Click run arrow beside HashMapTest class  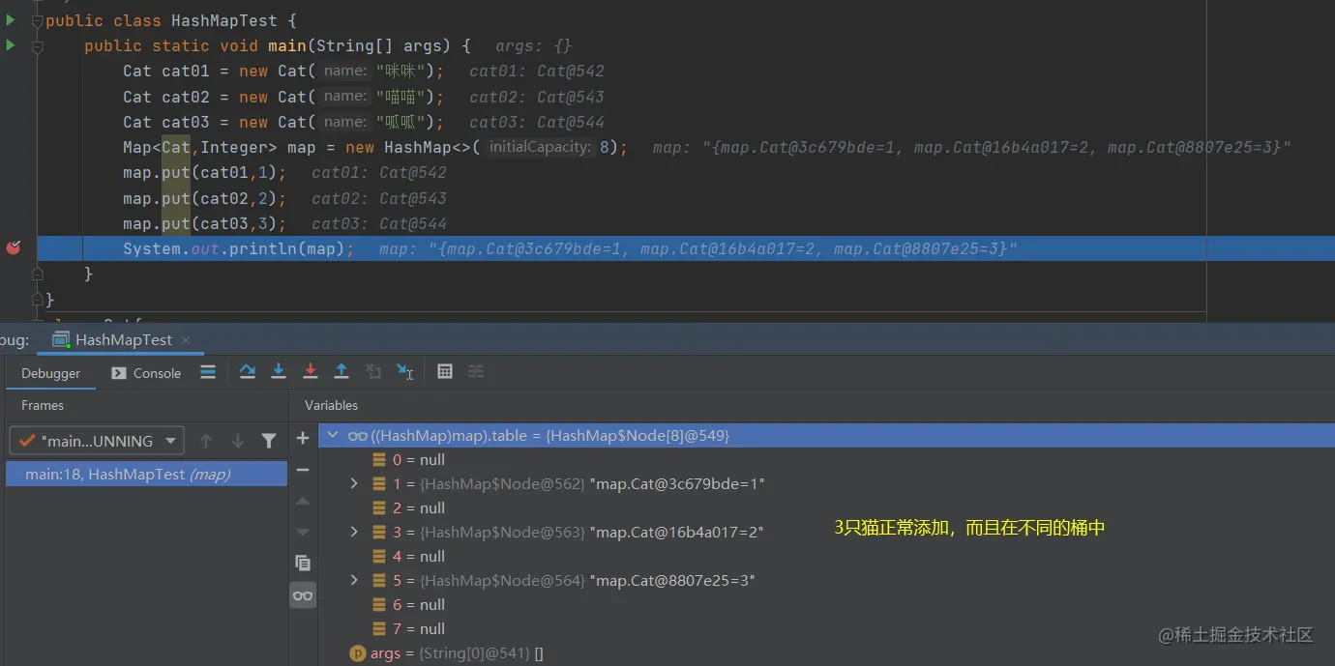click(x=11, y=19)
